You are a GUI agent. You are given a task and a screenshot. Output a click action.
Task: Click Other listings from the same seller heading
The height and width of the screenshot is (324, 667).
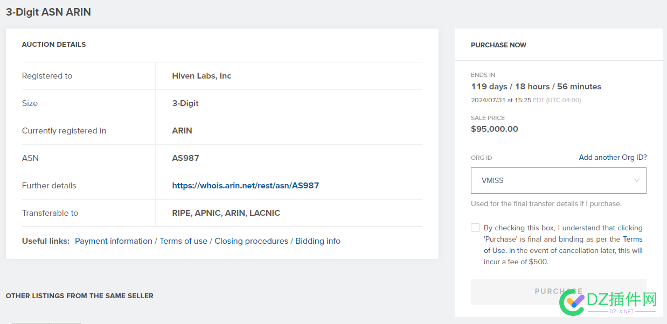point(79,295)
